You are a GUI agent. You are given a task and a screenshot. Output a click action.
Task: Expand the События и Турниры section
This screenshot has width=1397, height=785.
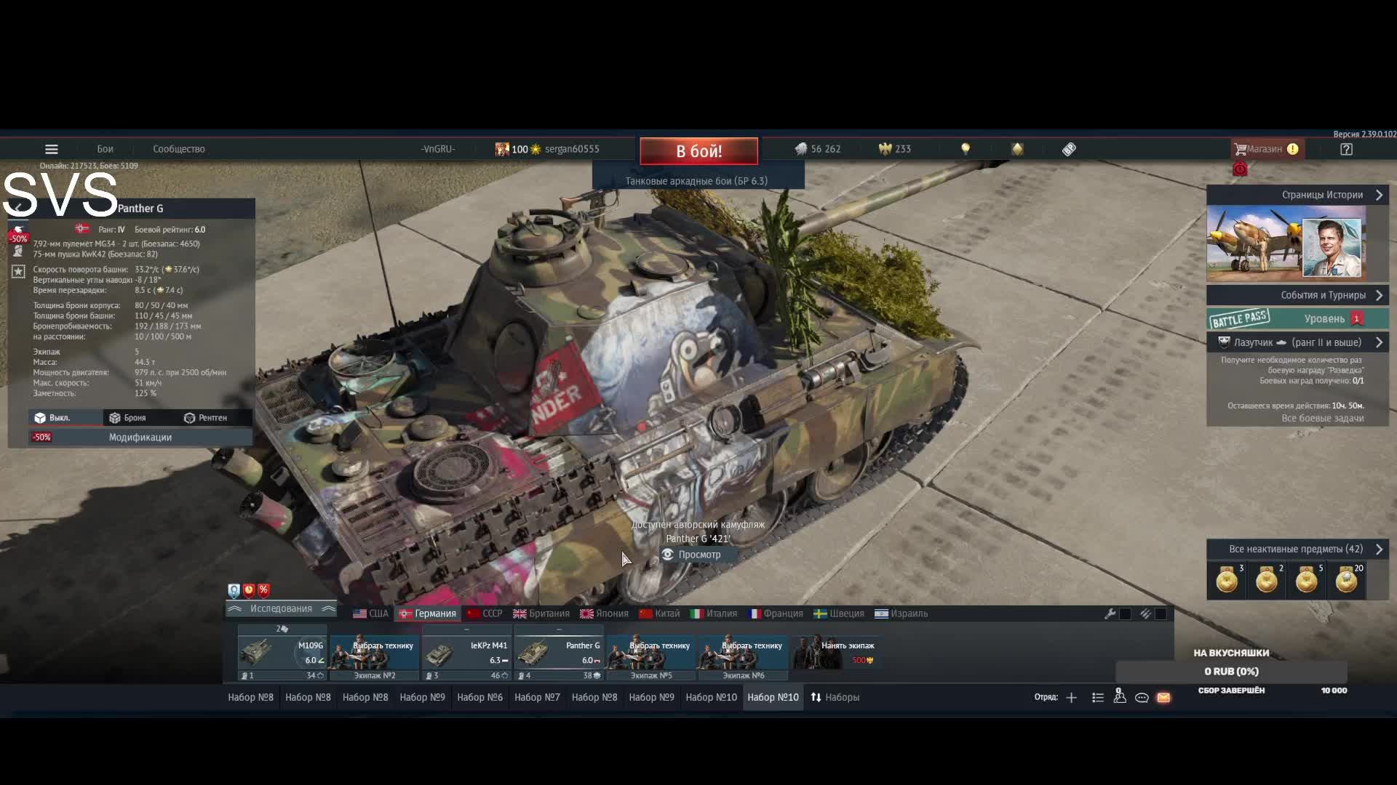(x=1379, y=295)
